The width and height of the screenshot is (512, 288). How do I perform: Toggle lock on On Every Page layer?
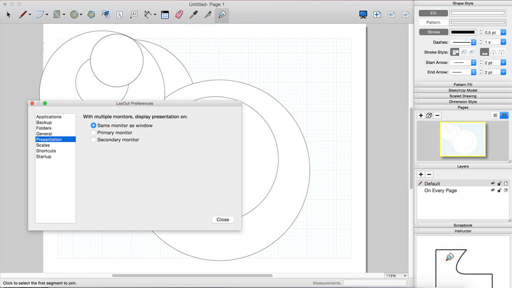coord(499,191)
